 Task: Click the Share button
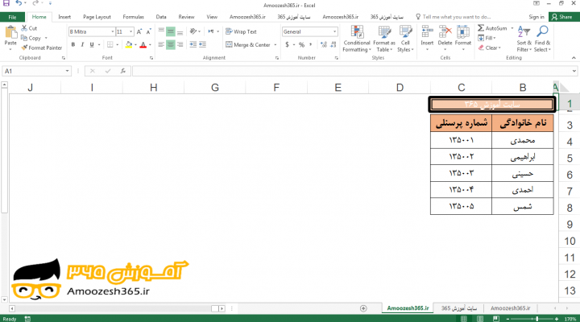pos(562,17)
